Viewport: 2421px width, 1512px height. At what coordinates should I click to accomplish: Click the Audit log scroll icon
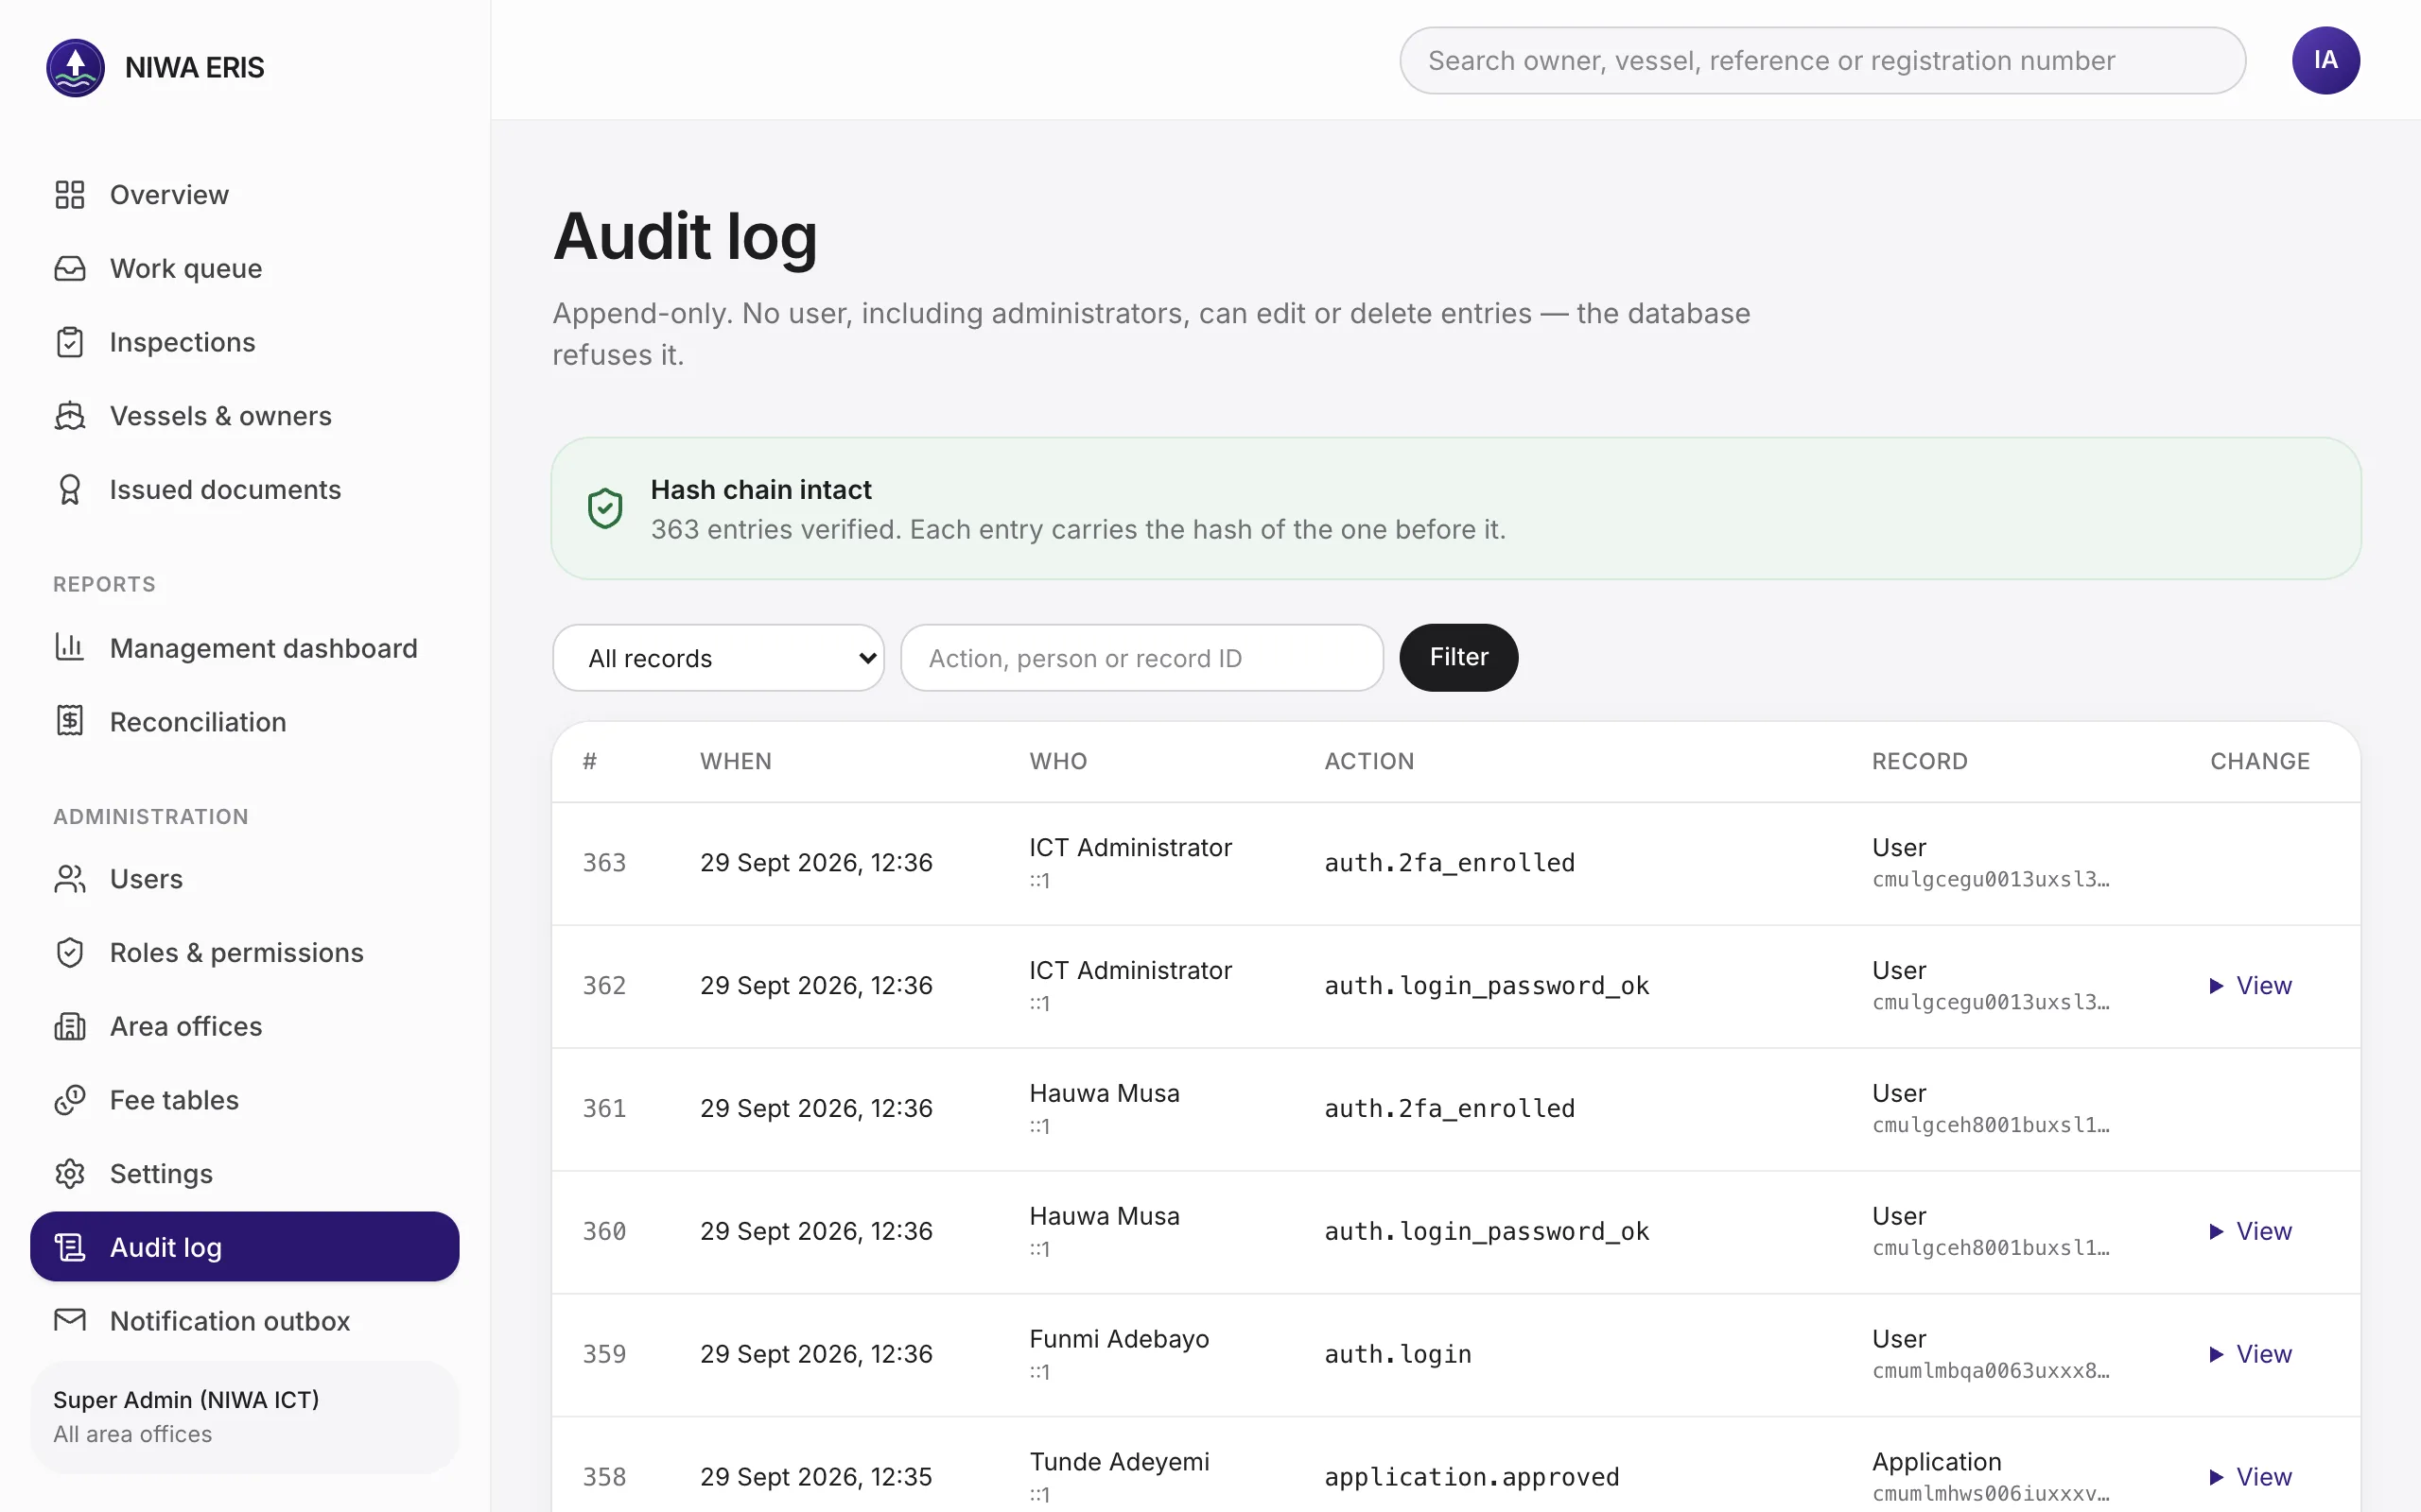point(70,1247)
